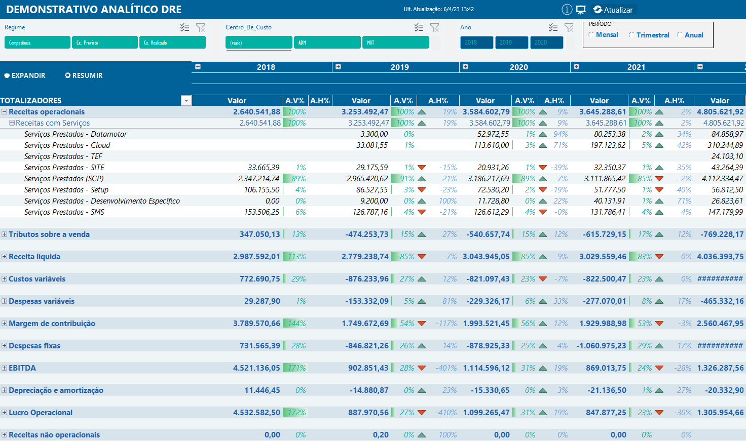Expand the 2021 column group
Viewport: 746px width, 441px height.
pos(576,67)
